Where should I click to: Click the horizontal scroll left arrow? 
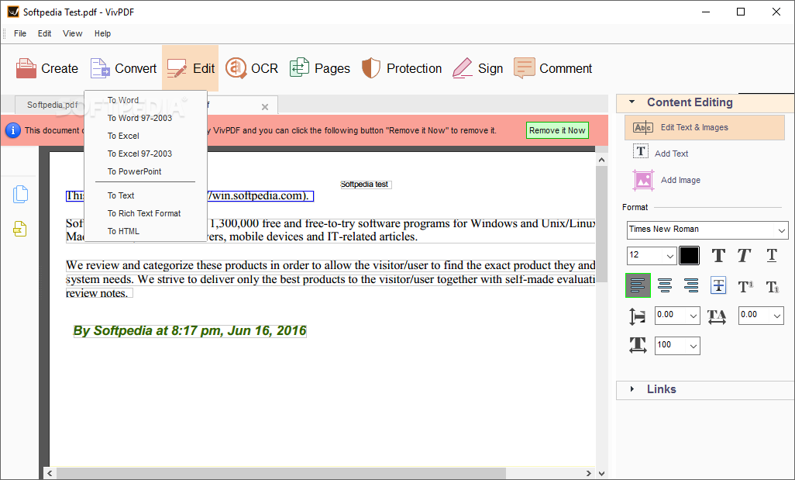(50, 473)
